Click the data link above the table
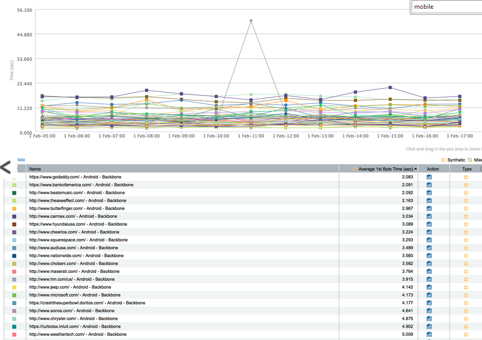 [x=21, y=160]
